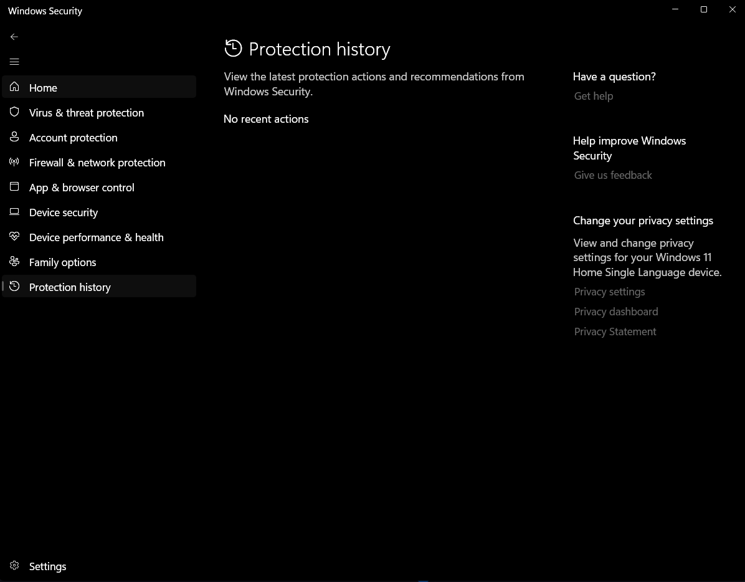The image size is (745, 582).
Task: Minimize the Windows Security window
Action: (x=675, y=9)
